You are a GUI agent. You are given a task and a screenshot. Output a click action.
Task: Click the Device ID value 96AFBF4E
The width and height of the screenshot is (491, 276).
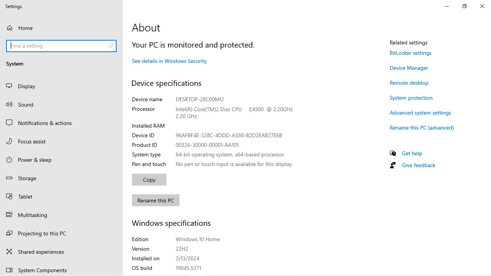pos(229,135)
